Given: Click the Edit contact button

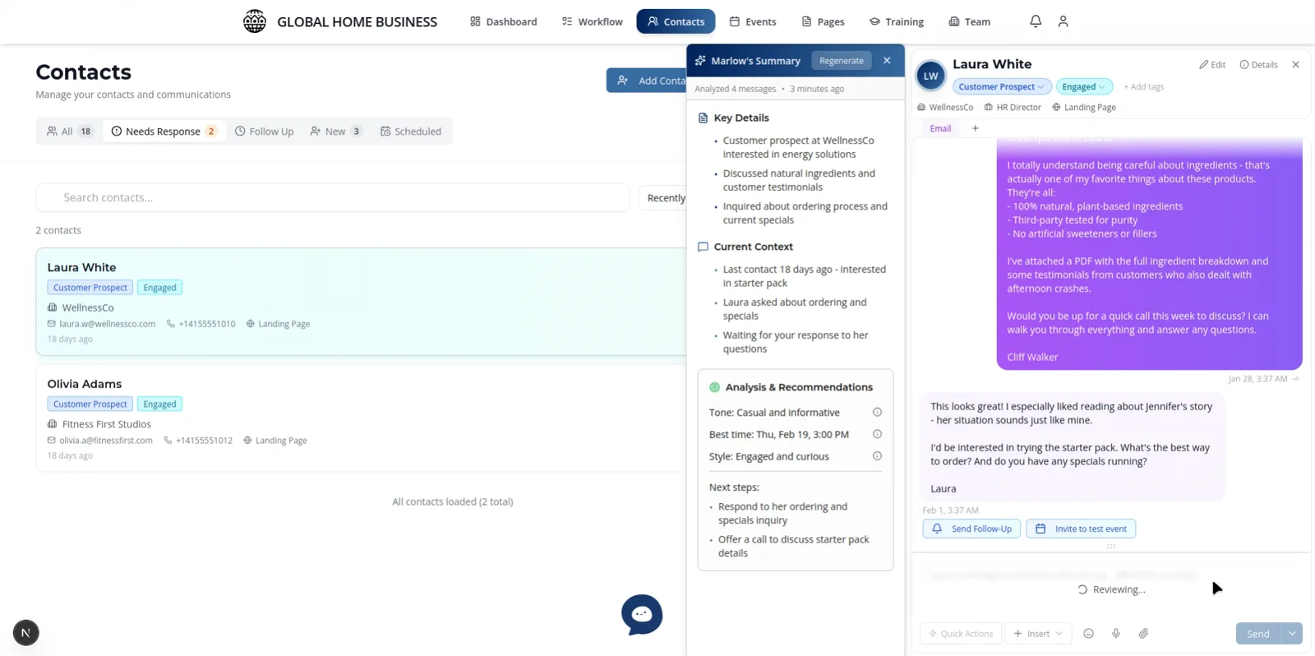Looking at the screenshot, I should point(1212,65).
